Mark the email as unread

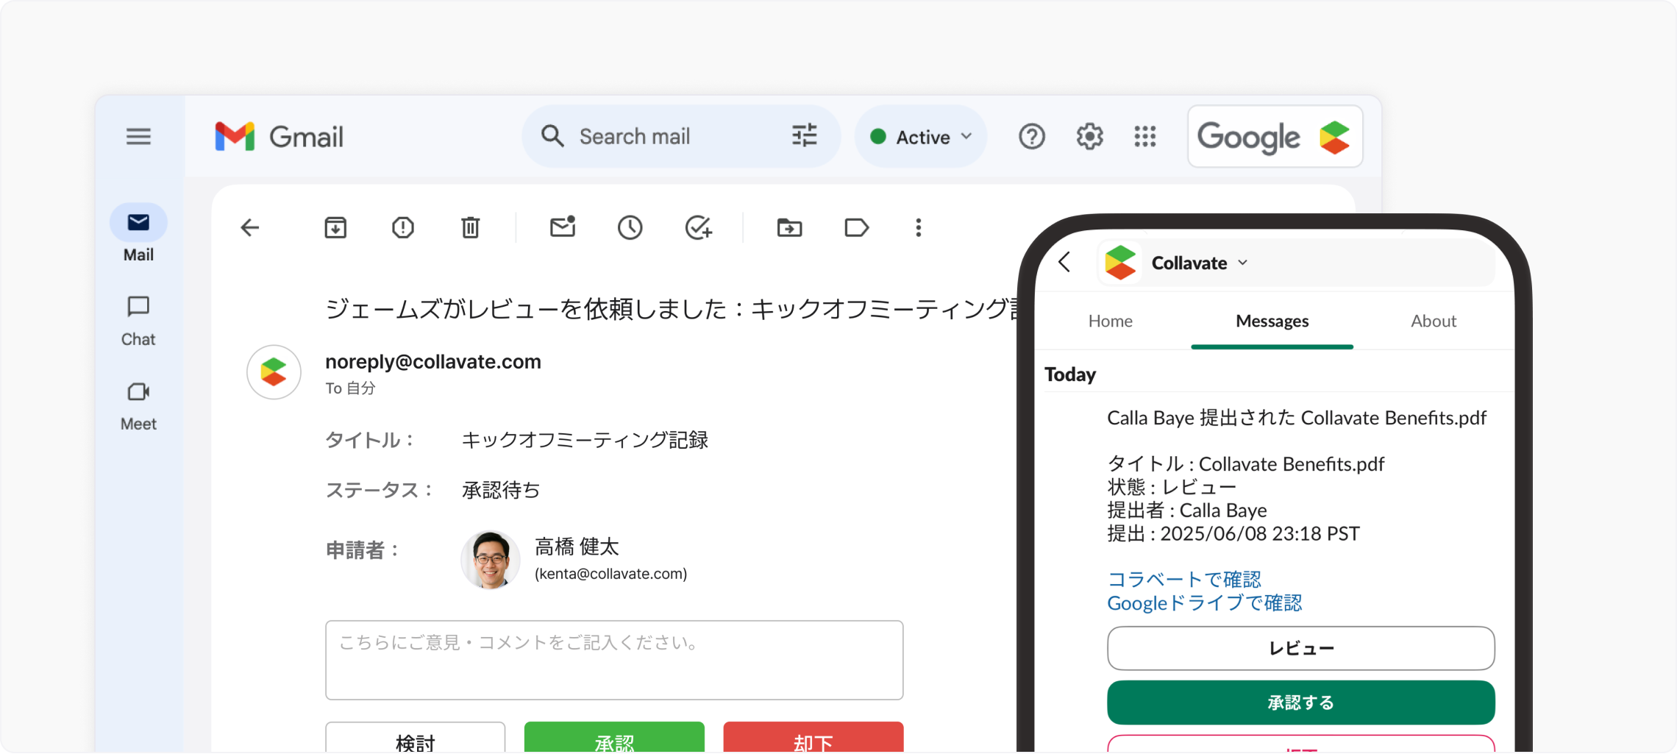point(563,227)
